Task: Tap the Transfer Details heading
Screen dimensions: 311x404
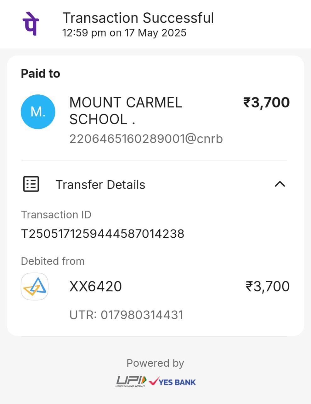Action: click(100, 185)
